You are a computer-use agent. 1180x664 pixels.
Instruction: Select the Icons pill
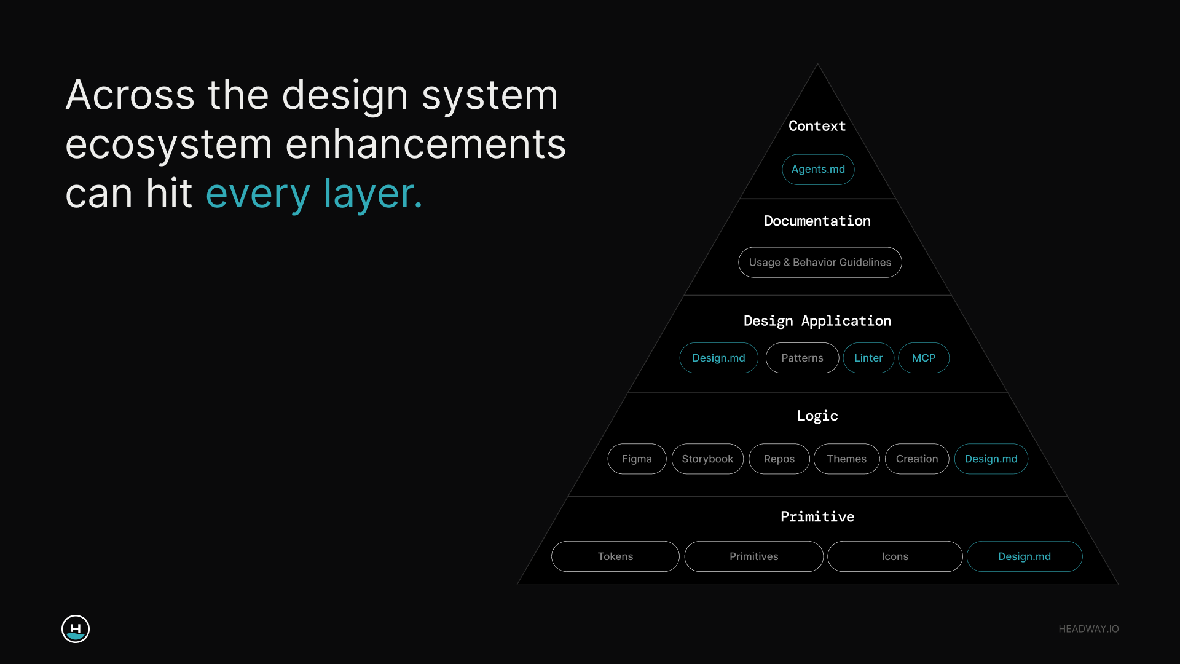pyautogui.click(x=895, y=556)
